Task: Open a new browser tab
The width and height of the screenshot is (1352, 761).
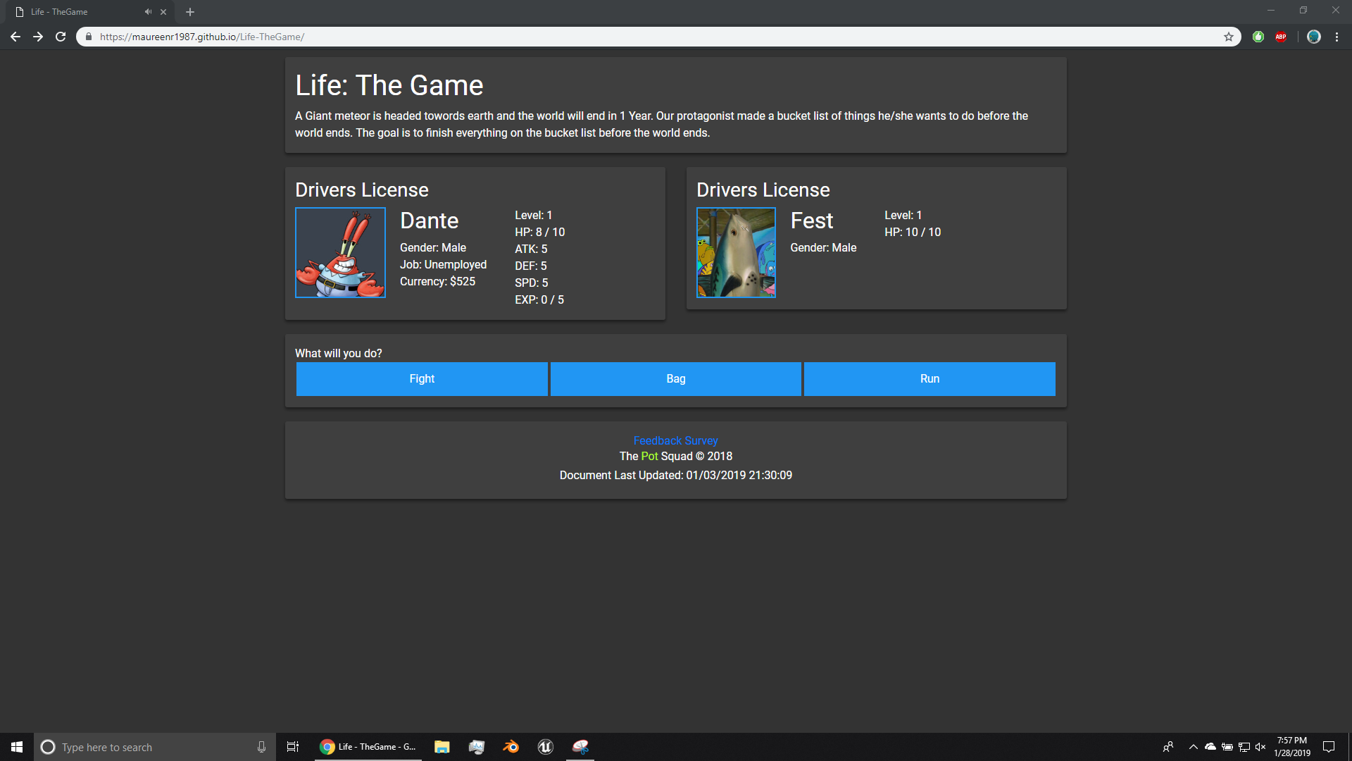Action: click(x=190, y=12)
